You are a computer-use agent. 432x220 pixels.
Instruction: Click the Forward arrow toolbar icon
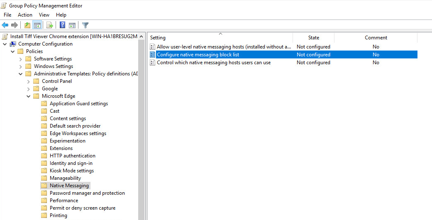pos(15,25)
